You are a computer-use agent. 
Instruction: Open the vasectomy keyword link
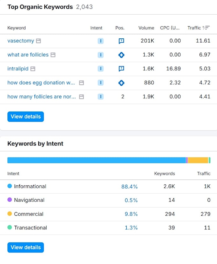coord(21,41)
